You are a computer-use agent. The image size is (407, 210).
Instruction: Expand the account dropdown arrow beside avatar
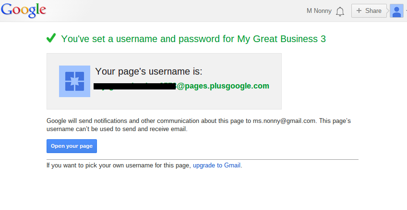[406, 11]
